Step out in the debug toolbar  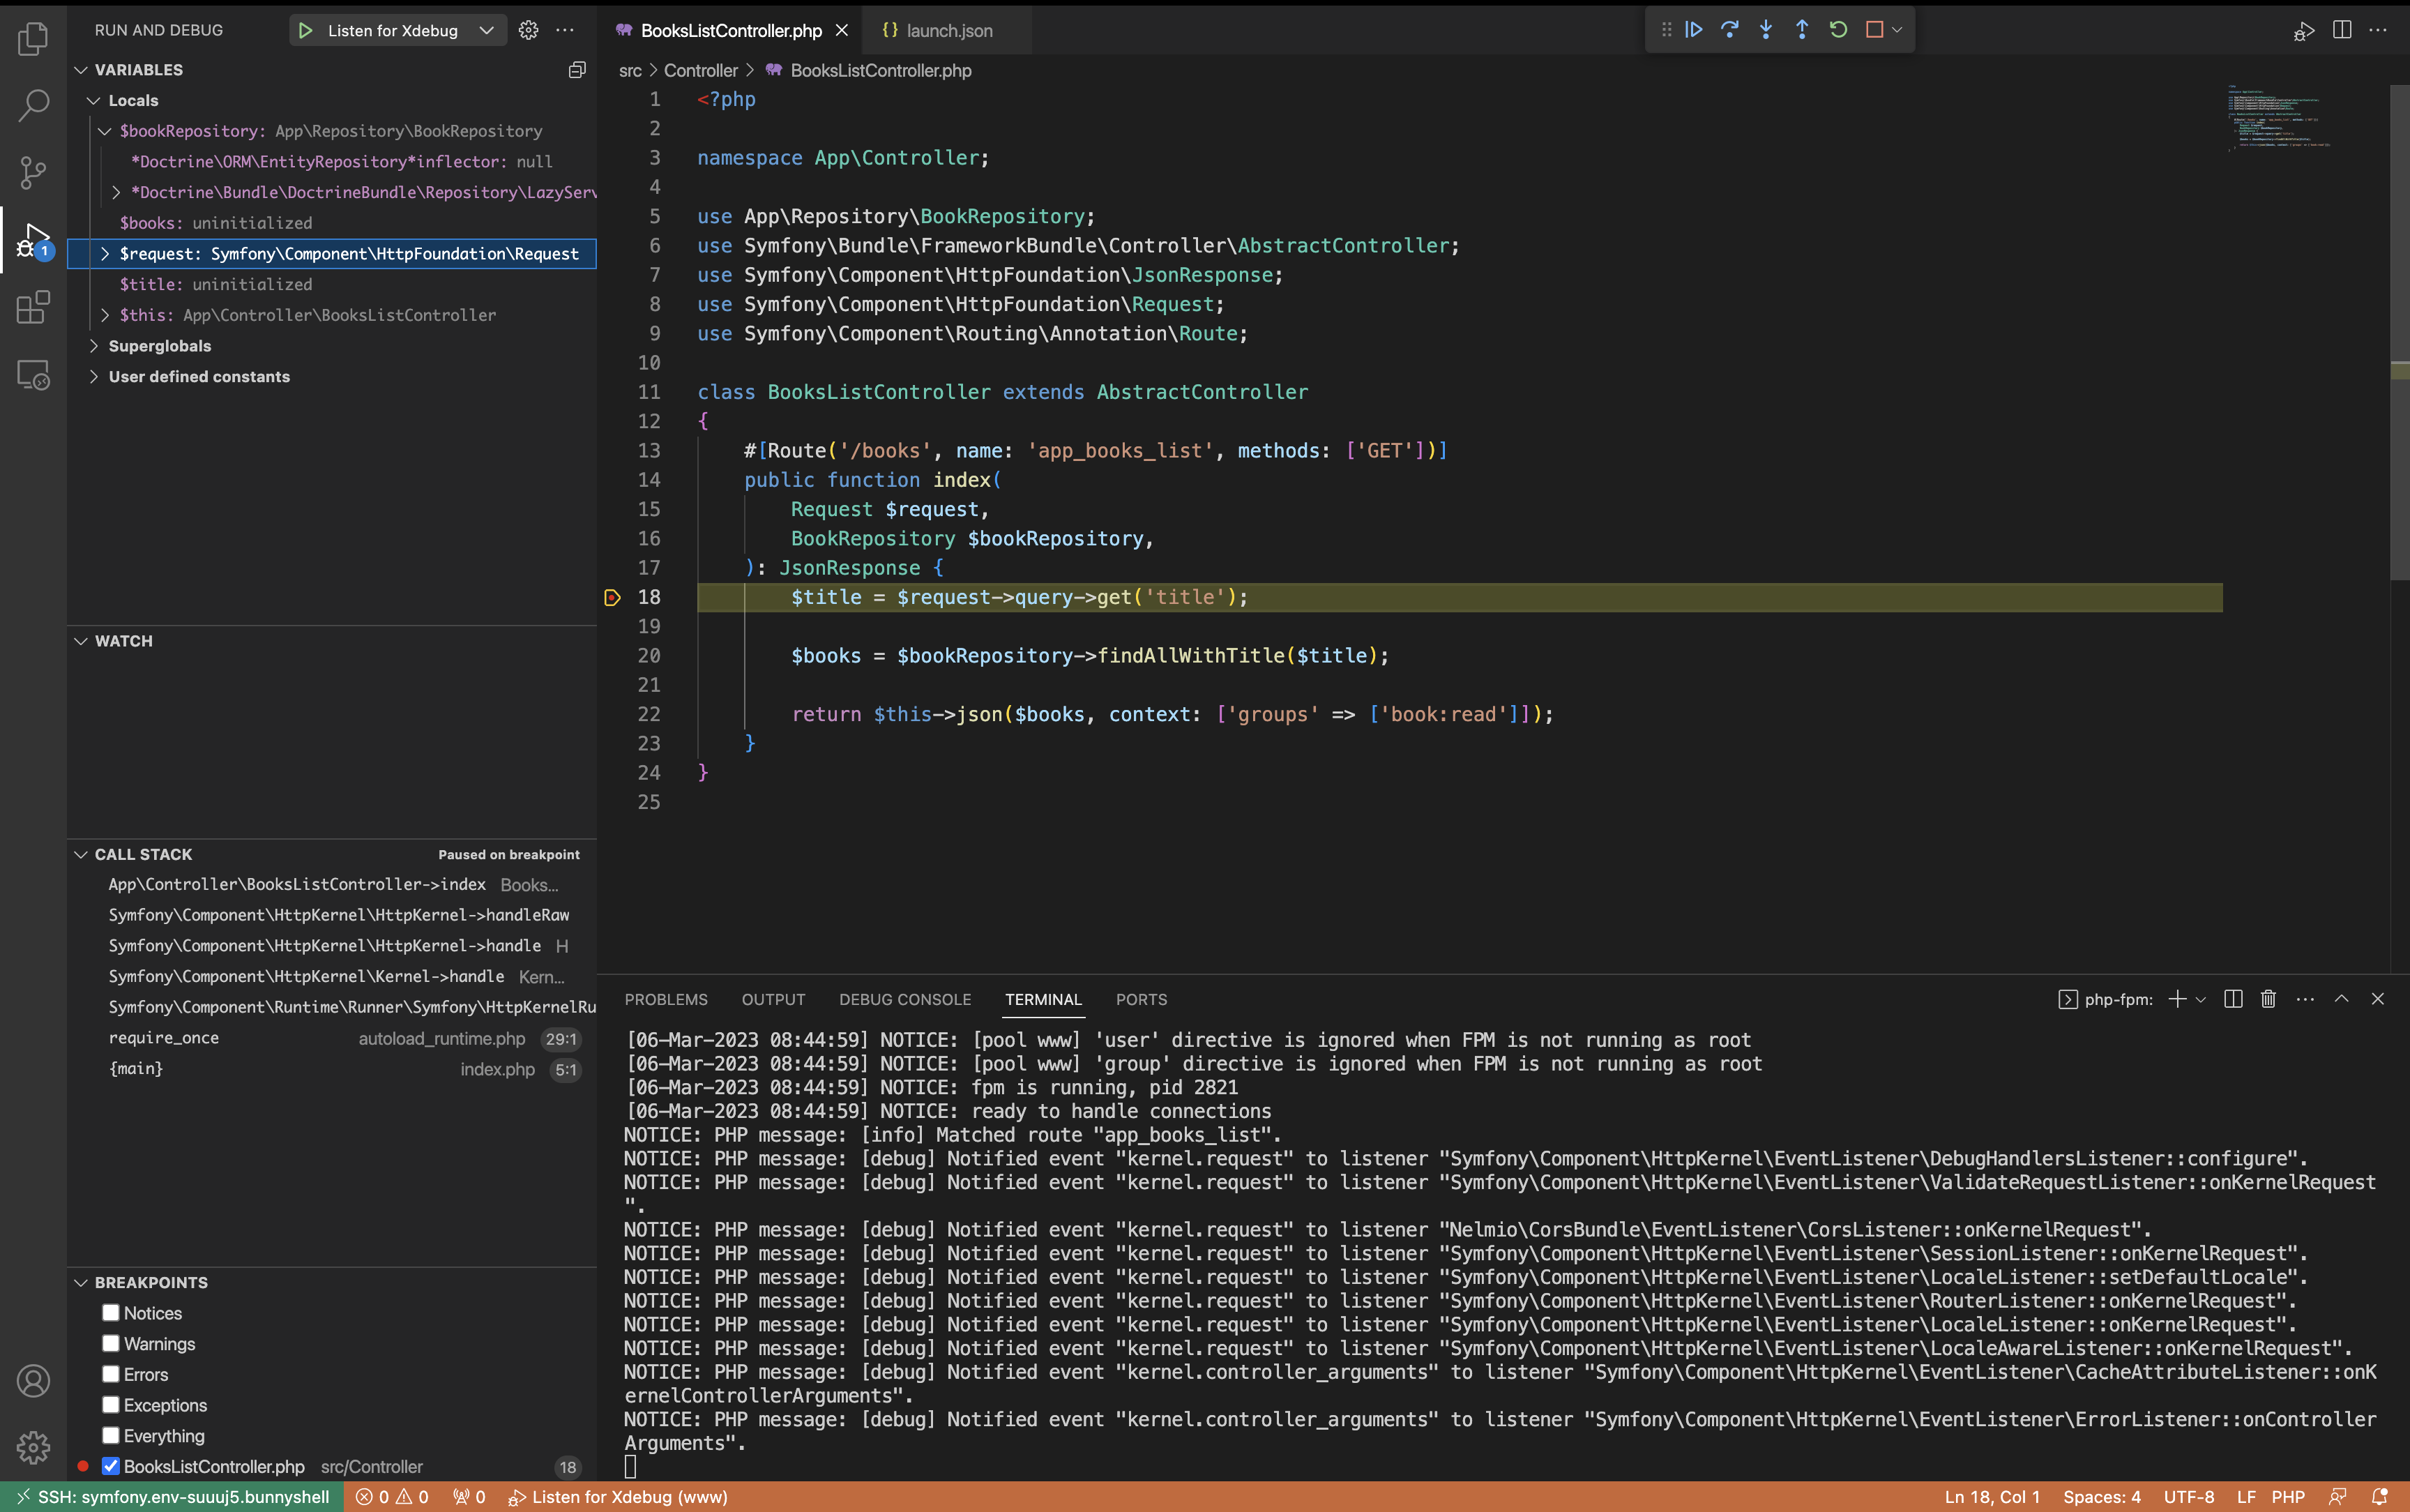(1801, 29)
